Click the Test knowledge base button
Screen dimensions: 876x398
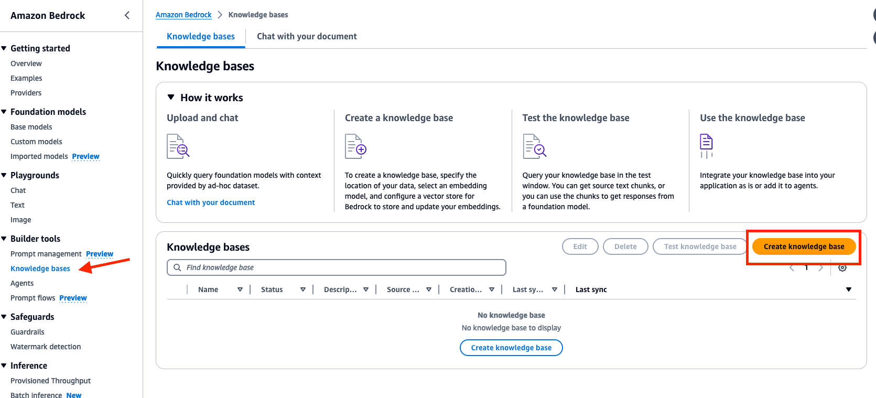coord(700,246)
